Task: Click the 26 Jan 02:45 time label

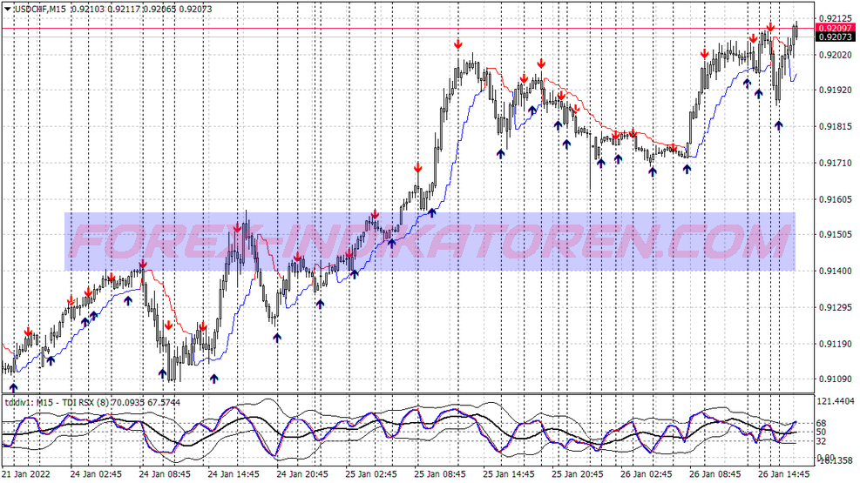Action: [647, 473]
